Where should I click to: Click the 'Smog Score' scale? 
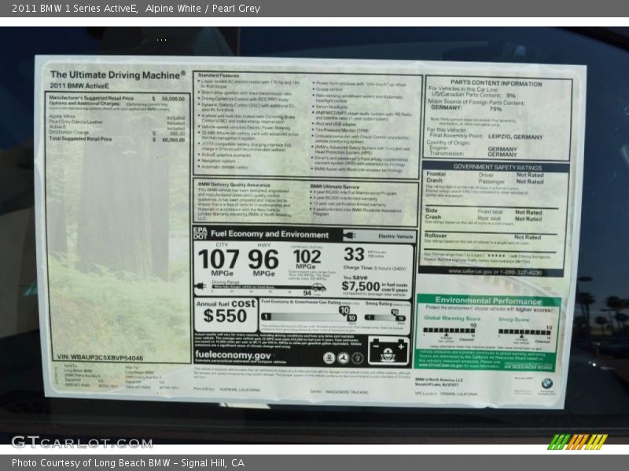coord(524,330)
